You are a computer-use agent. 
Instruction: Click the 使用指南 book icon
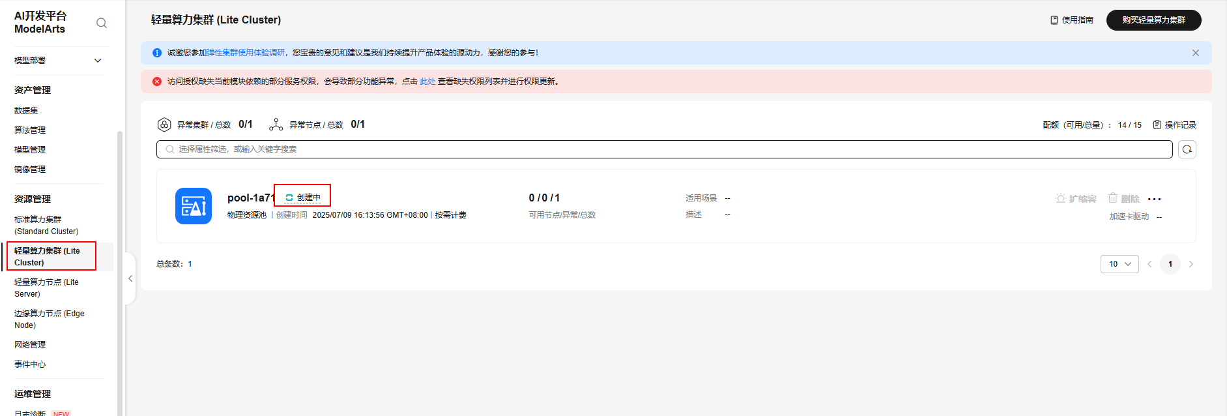[x=1054, y=20]
